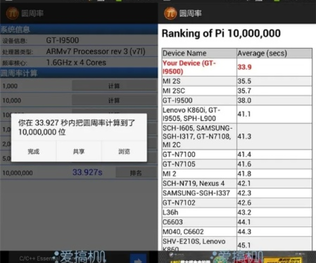Click the 43.2 average value
This screenshot has height=263, width=316.
244,213
